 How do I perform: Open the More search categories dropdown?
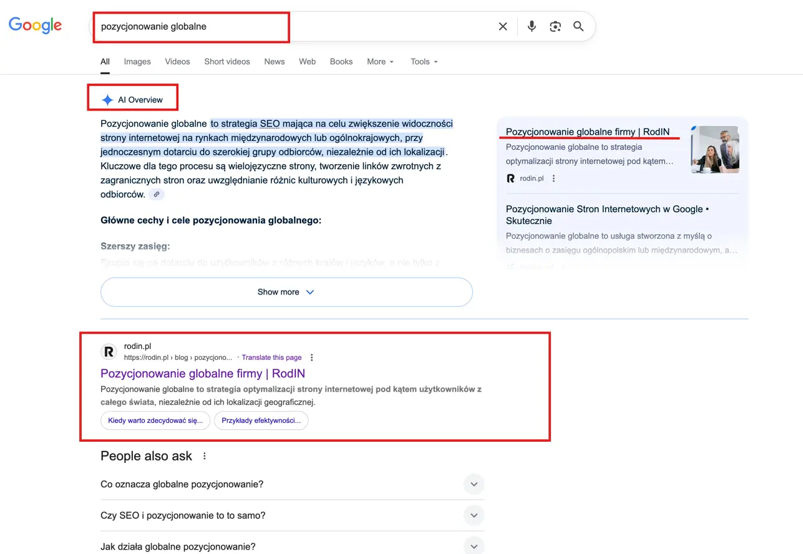point(380,61)
